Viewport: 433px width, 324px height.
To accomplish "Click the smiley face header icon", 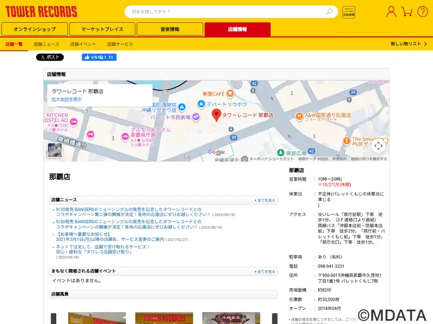I will [x=422, y=11].
